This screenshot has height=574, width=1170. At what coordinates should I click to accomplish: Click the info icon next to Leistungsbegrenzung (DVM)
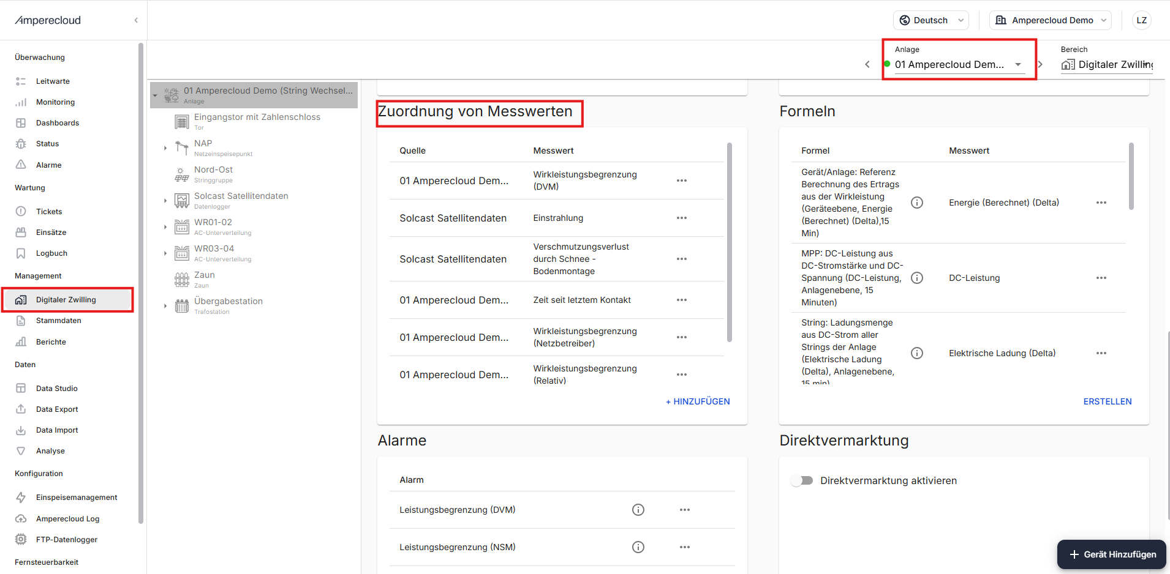(638, 510)
